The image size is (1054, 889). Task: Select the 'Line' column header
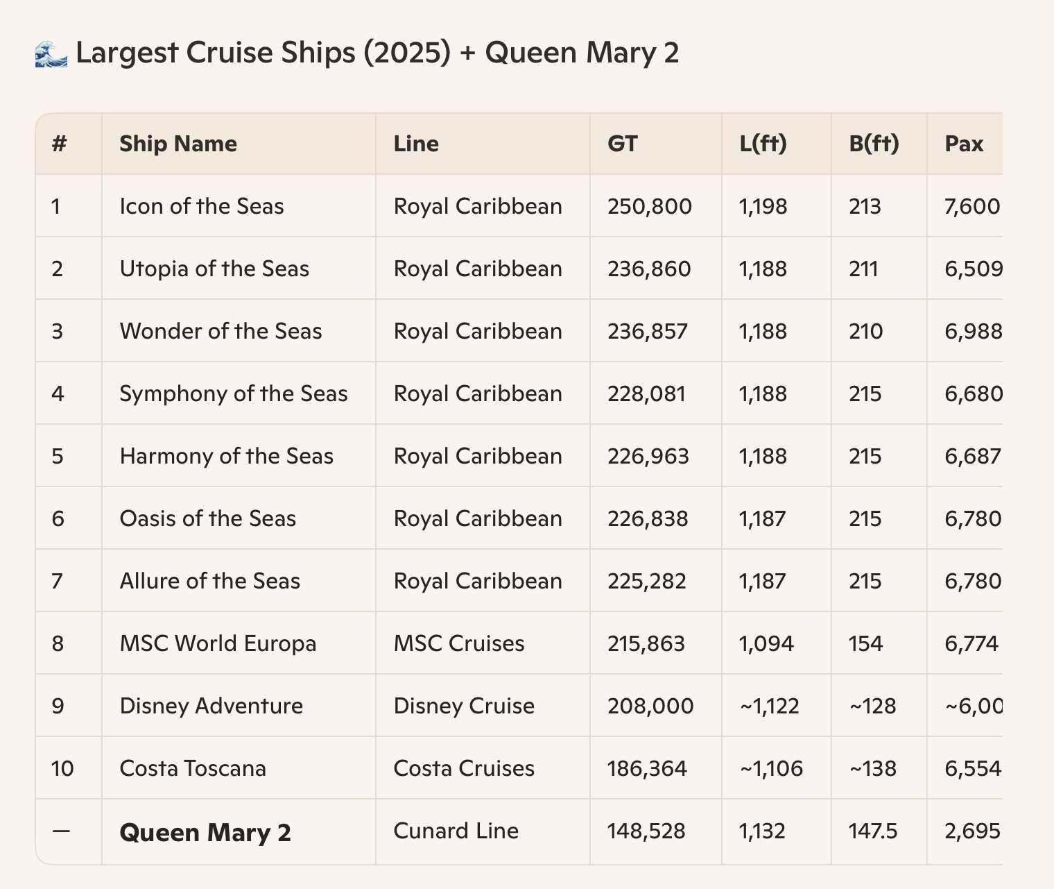coord(416,144)
